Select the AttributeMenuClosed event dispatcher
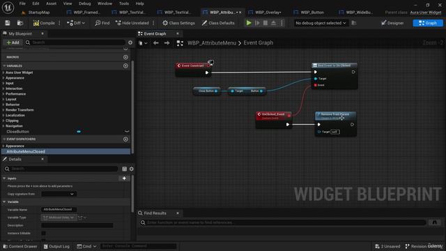446x251 pixels. pyautogui.click(x=66, y=151)
